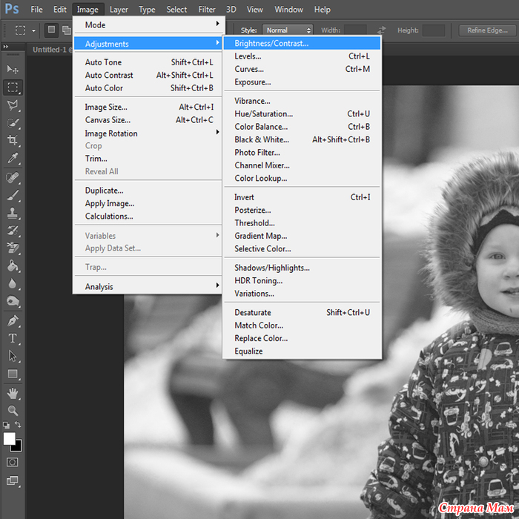Select the Pen tool
Image resolution: width=519 pixels, height=519 pixels.
[13, 321]
